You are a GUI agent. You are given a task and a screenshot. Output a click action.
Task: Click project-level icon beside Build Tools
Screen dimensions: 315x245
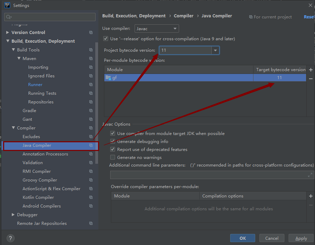pos(91,50)
